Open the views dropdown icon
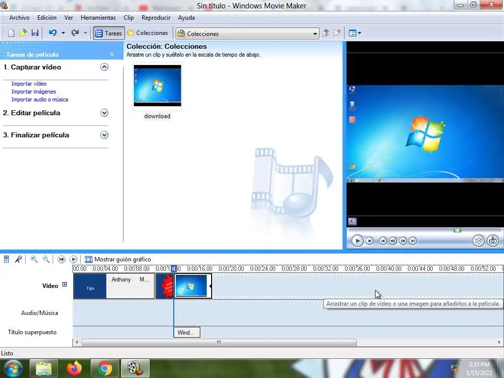504x378 pixels. click(x=355, y=33)
